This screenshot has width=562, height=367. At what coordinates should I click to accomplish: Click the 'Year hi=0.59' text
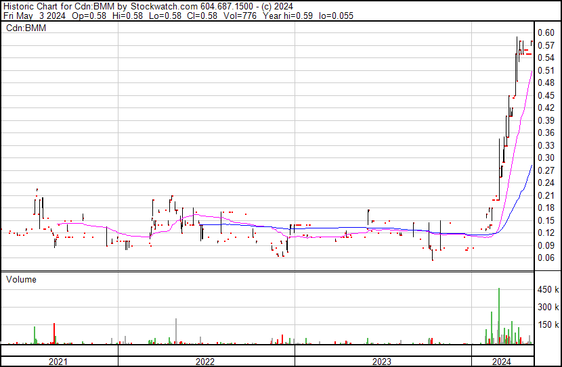pyautogui.click(x=288, y=16)
